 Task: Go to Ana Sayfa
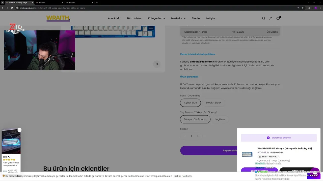click(114, 18)
